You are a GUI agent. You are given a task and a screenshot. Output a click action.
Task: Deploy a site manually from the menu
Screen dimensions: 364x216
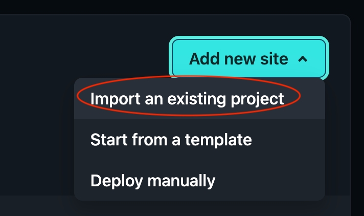click(x=153, y=180)
